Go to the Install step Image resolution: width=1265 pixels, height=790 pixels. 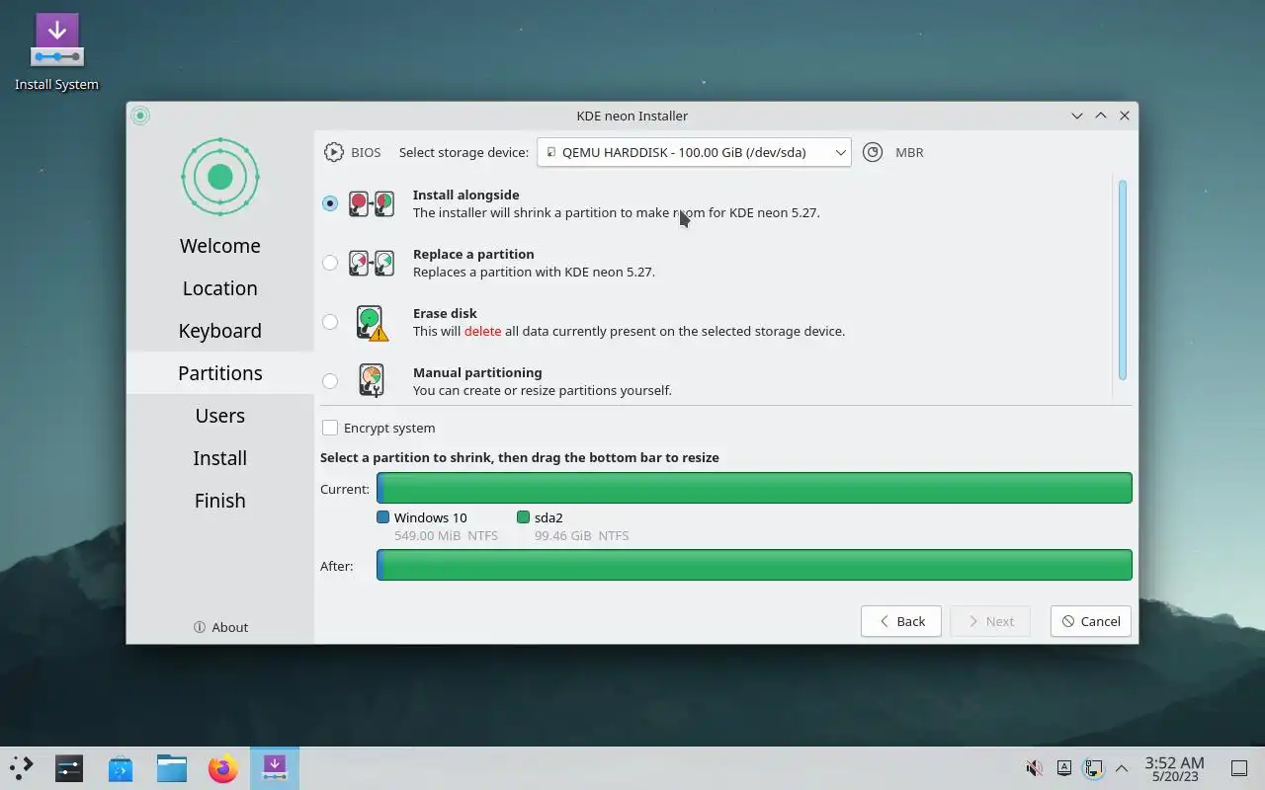click(x=220, y=458)
